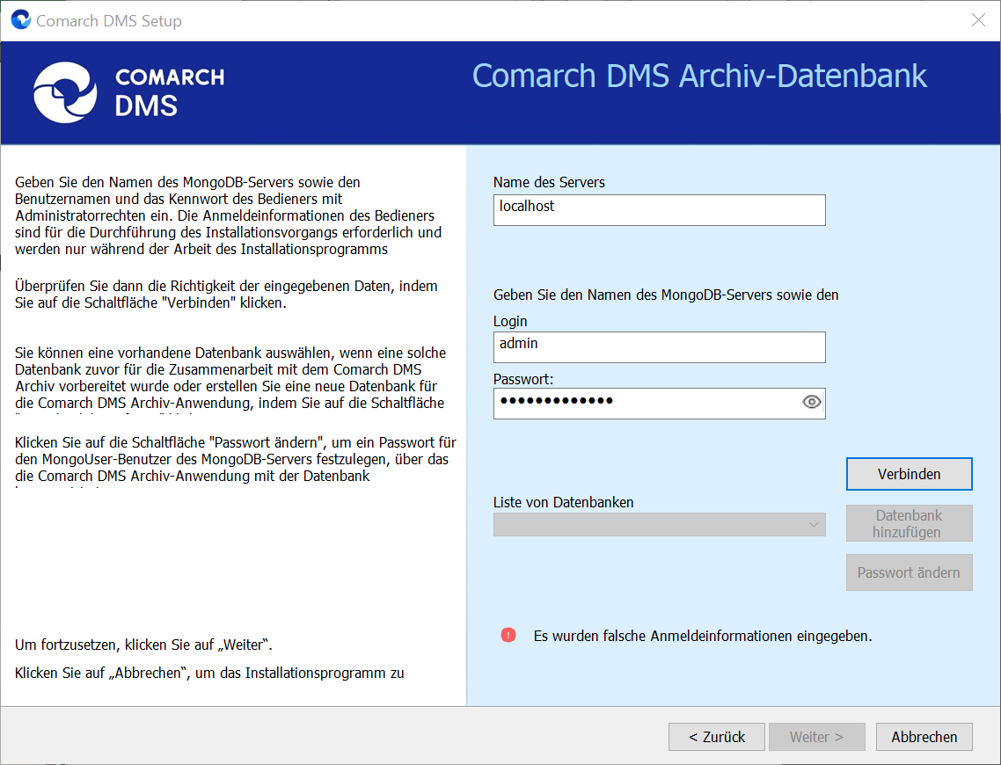Click the 'Comarch DMS Archiv-Datenbank' heading
Image resolution: width=1001 pixels, height=765 pixels.
(699, 76)
